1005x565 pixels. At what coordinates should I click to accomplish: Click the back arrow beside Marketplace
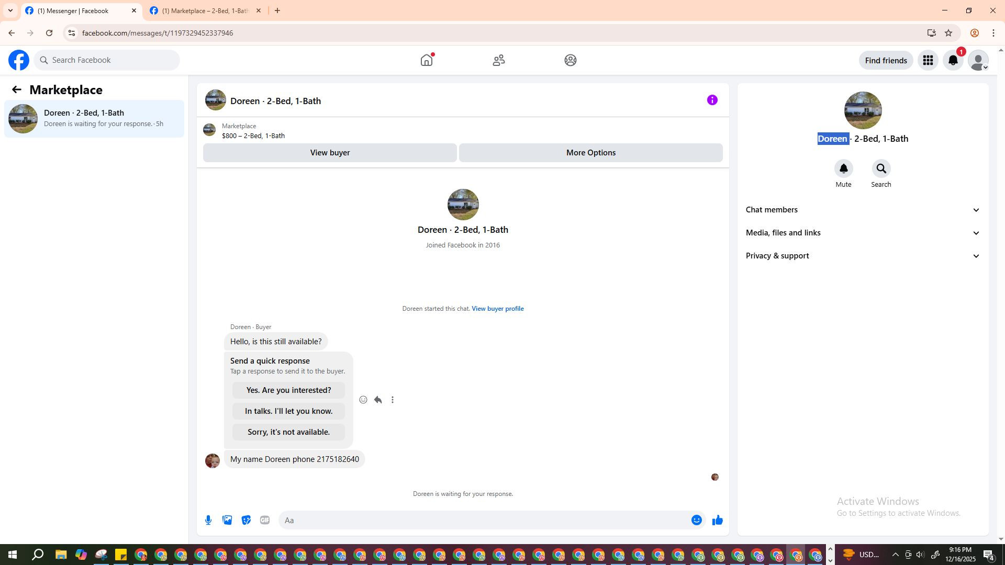click(x=17, y=90)
